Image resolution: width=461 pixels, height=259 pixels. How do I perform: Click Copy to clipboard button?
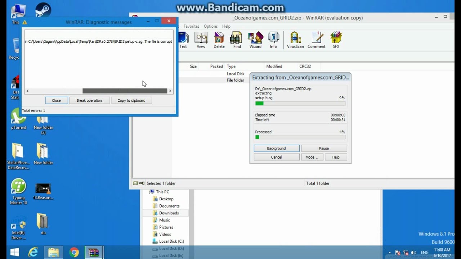coord(131,100)
